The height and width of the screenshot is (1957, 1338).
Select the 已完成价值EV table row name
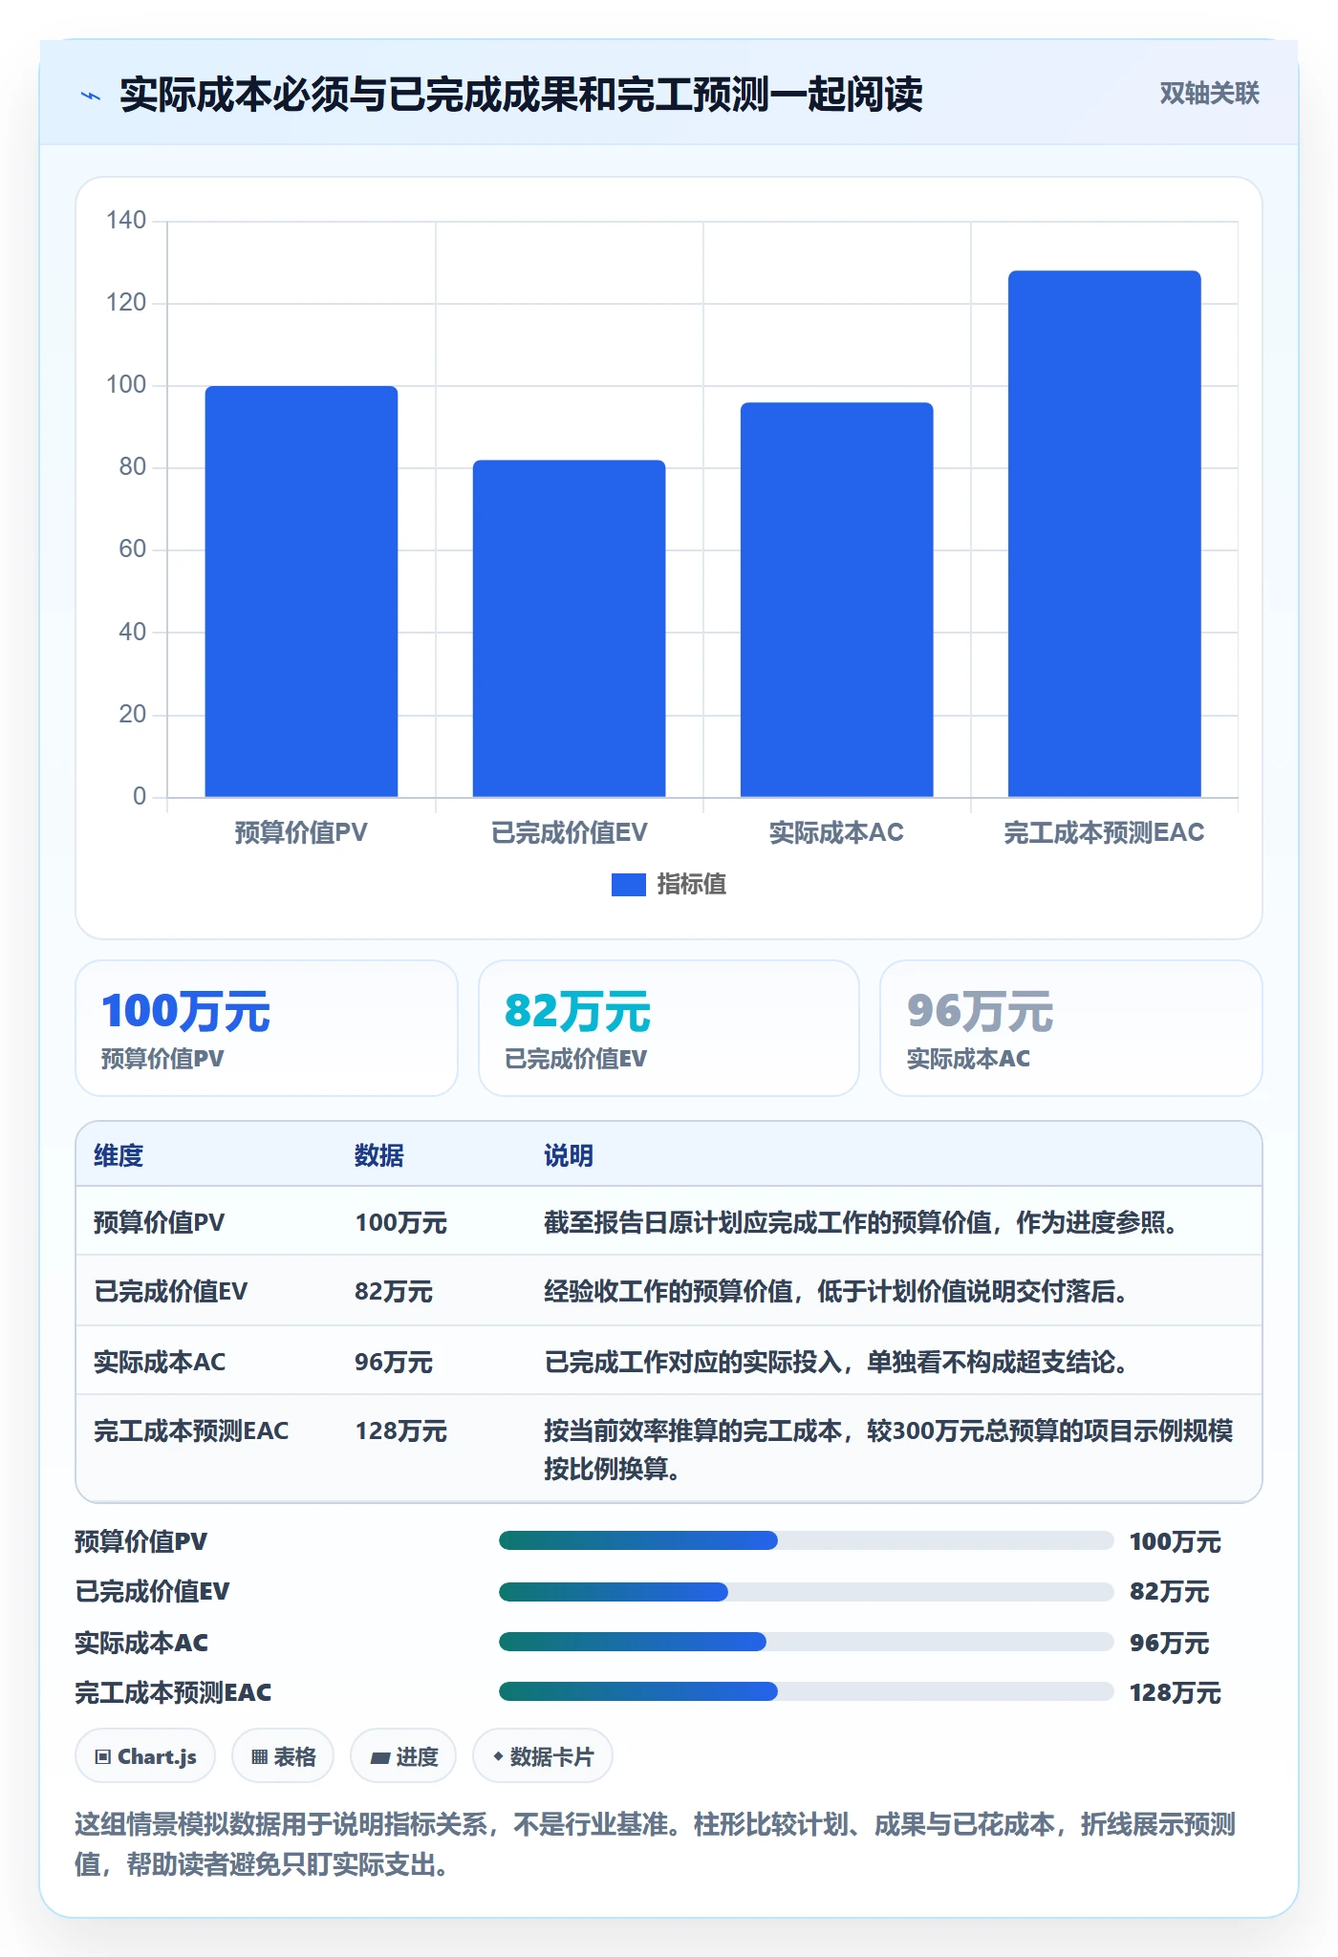tap(171, 1291)
